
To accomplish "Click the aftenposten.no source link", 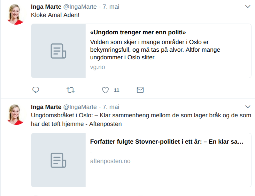I will (110, 161).
